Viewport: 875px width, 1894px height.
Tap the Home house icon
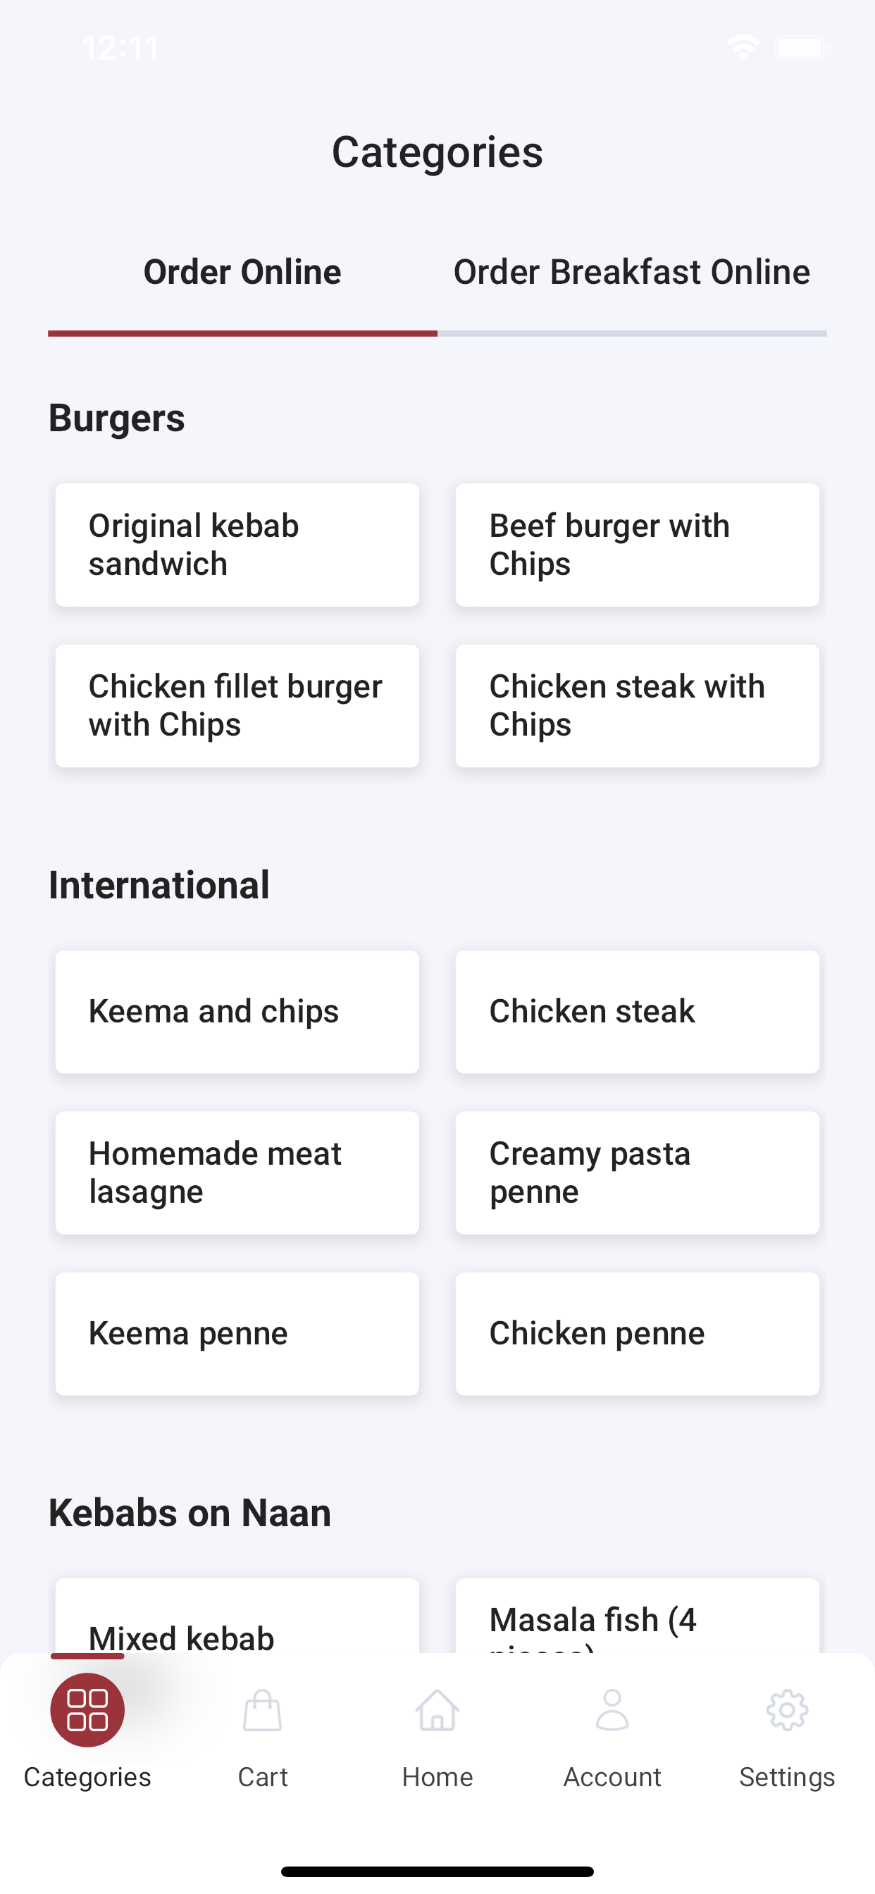click(437, 1709)
